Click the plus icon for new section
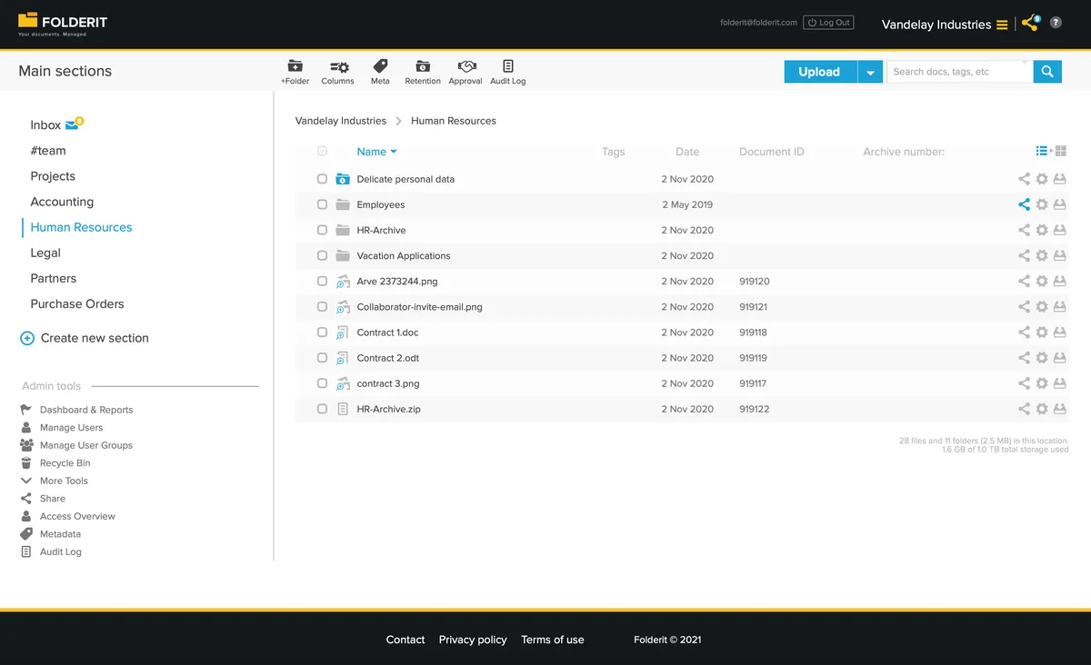 [x=27, y=338]
